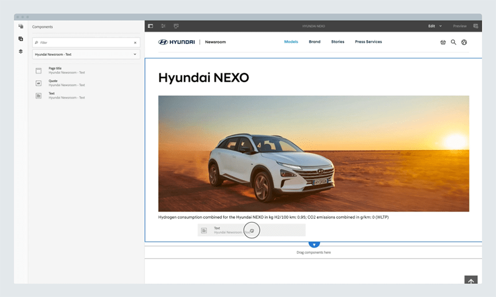This screenshot has width=496, height=297.
Task: Go to Press Services menu item
Action: click(x=368, y=42)
